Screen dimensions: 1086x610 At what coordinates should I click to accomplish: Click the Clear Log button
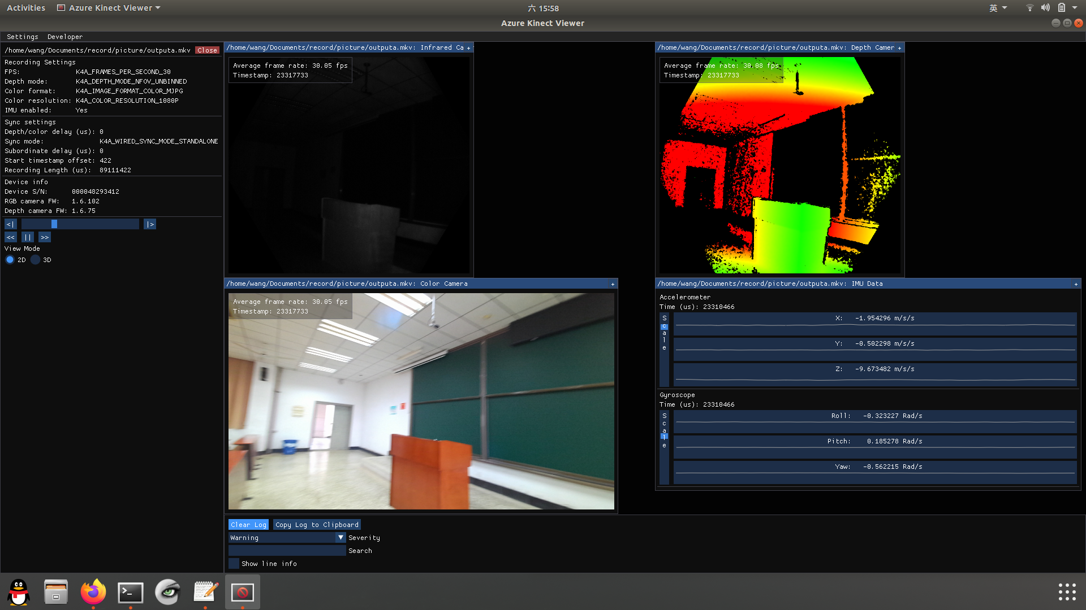pos(248,524)
